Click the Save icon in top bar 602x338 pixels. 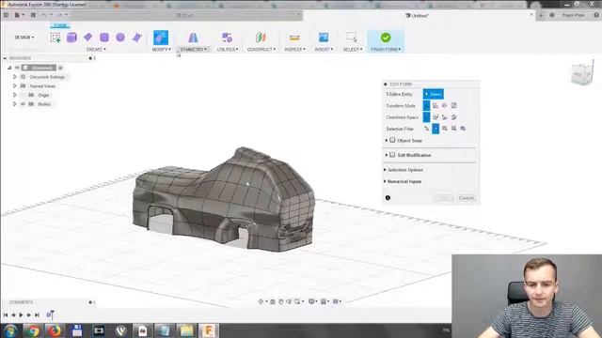[x=34, y=15]
